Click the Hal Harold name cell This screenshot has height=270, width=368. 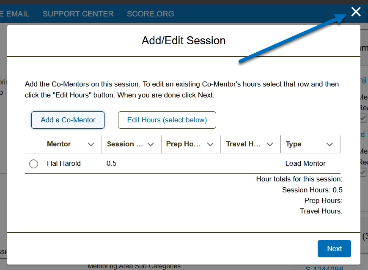64,163
